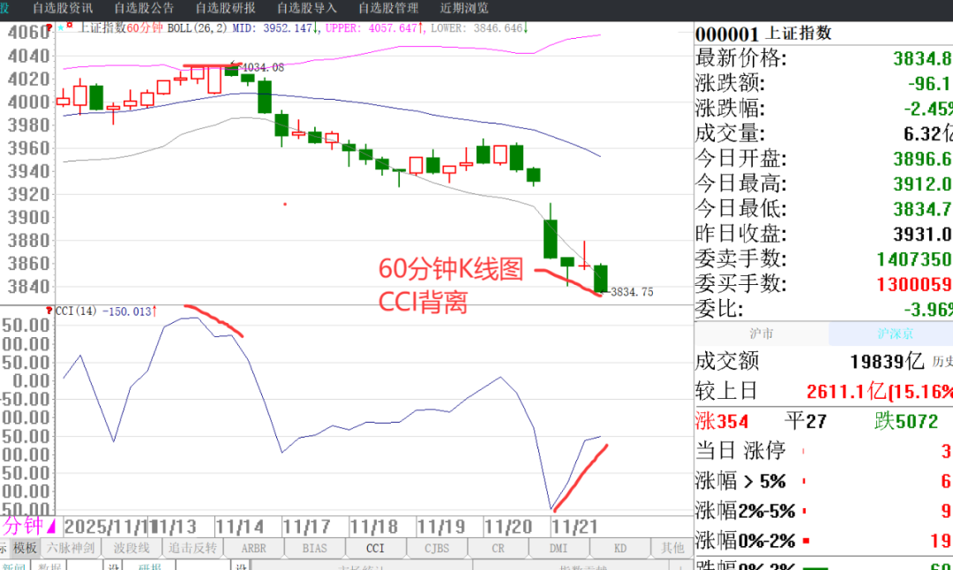Select the 沪市 market tab
953x570 pixels.
point(762,334)
